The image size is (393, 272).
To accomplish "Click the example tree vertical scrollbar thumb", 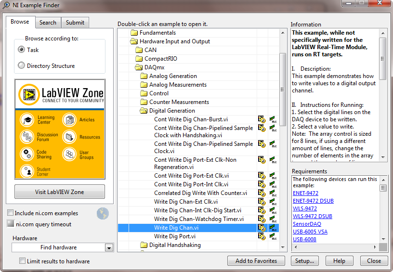I will point(282,90).
